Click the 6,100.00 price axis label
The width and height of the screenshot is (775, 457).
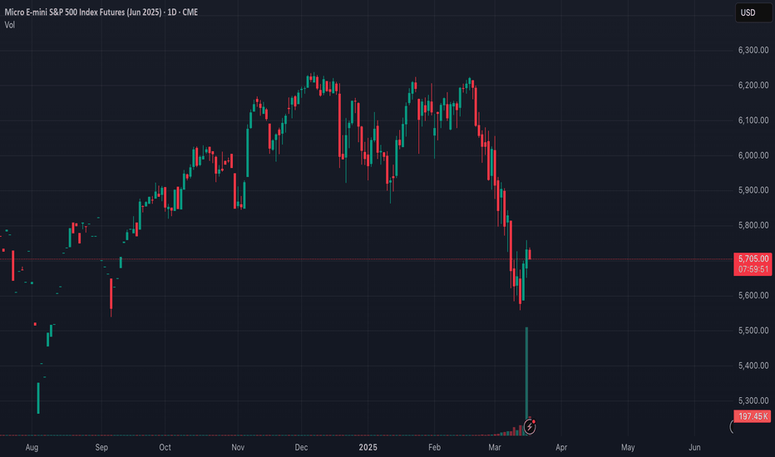pos(753,120)
